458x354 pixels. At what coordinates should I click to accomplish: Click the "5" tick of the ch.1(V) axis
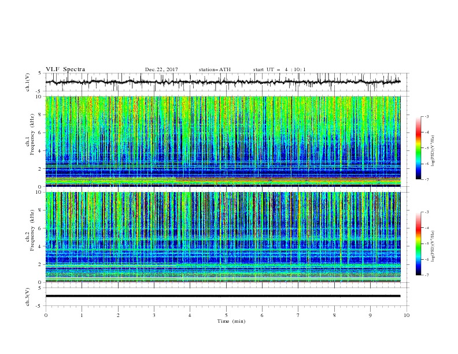tap(40, 73)
